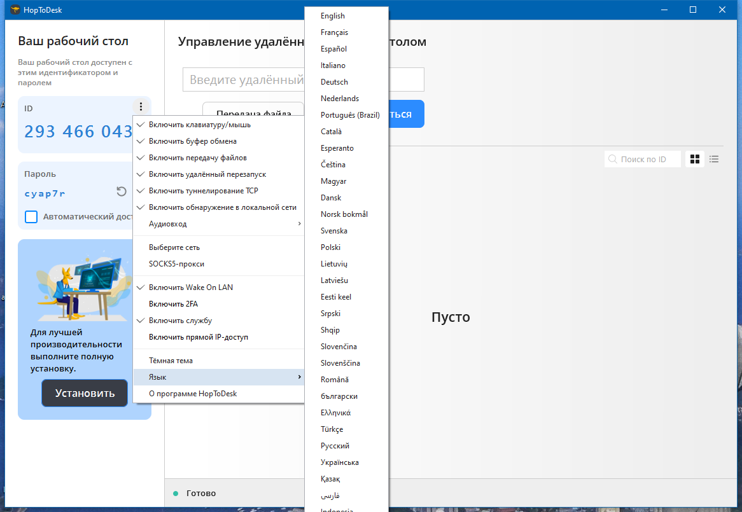Screen dimensions: 742x512
Task: Open Выберите сеть menu entry
Action: pos(219,247)
